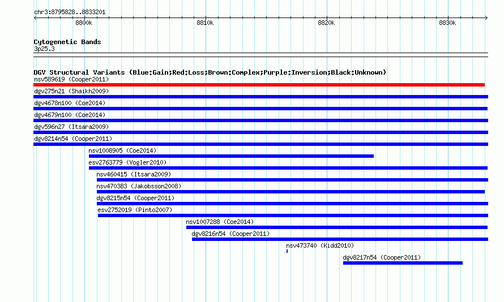Click the 3p25.3 cytogenetic band label
The width and height of the screenshot is (504, 302).
tap(44, 49)
